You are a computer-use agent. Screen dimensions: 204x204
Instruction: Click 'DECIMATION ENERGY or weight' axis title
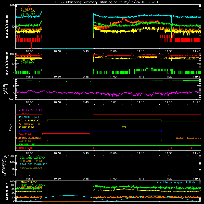(x=4, y=165)
